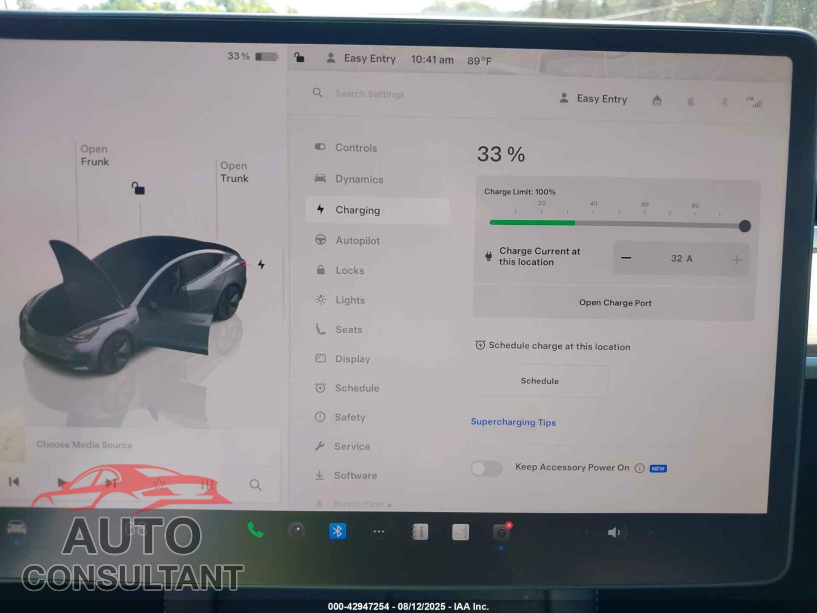Tap the temperature reading 89°F
Screen dimensions: 817x613
tap(479, 61)
